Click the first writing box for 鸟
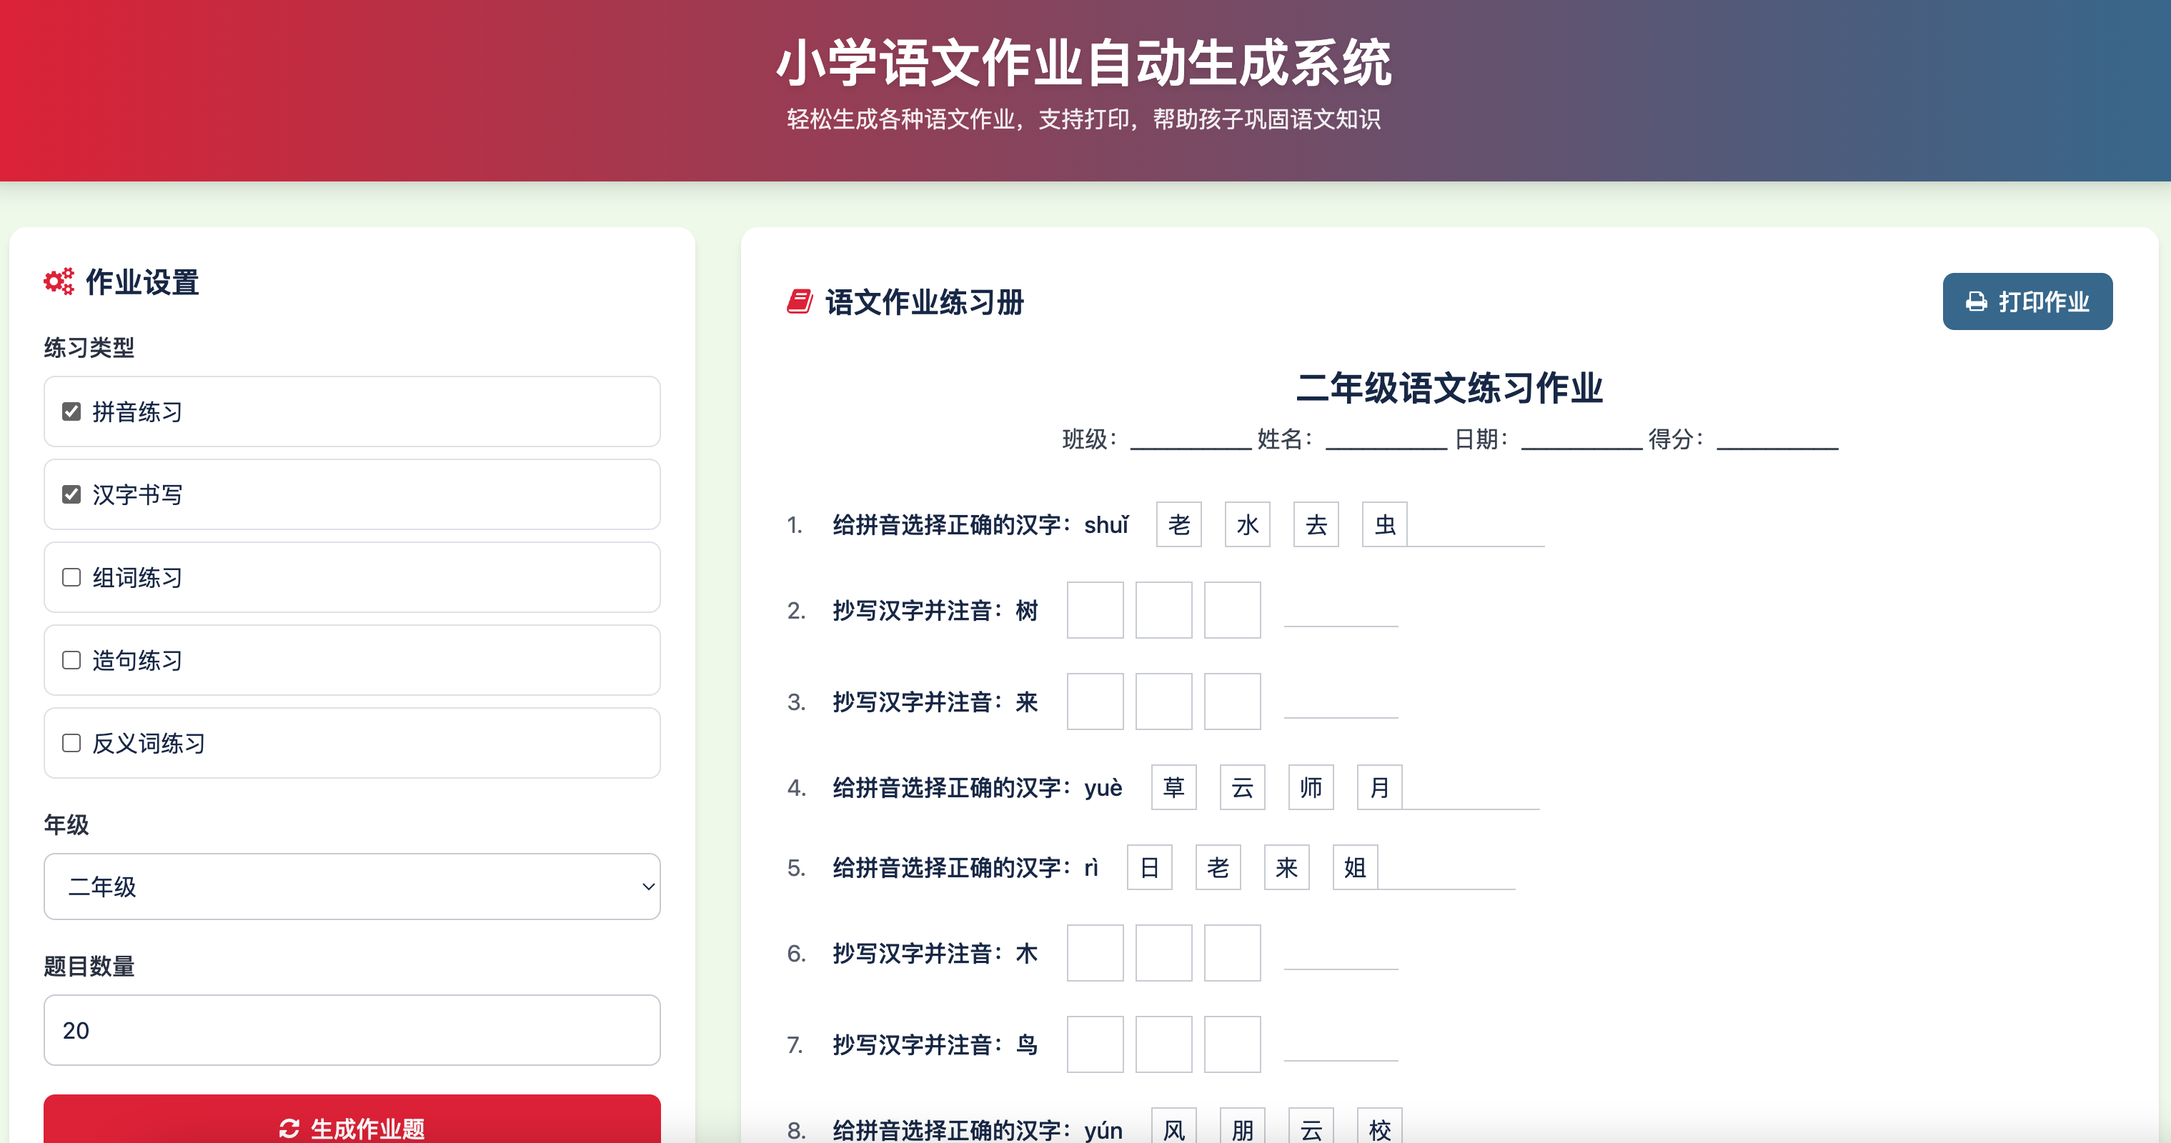The image size is (2171, 1143). coord(1096,1044)
